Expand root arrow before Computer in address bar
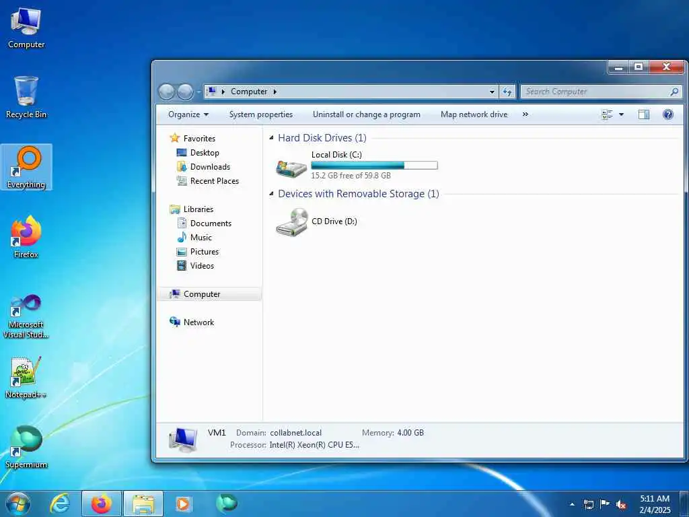Image resolution: width=689 pixels, height=517 pixels. click(x=223, y=92)
